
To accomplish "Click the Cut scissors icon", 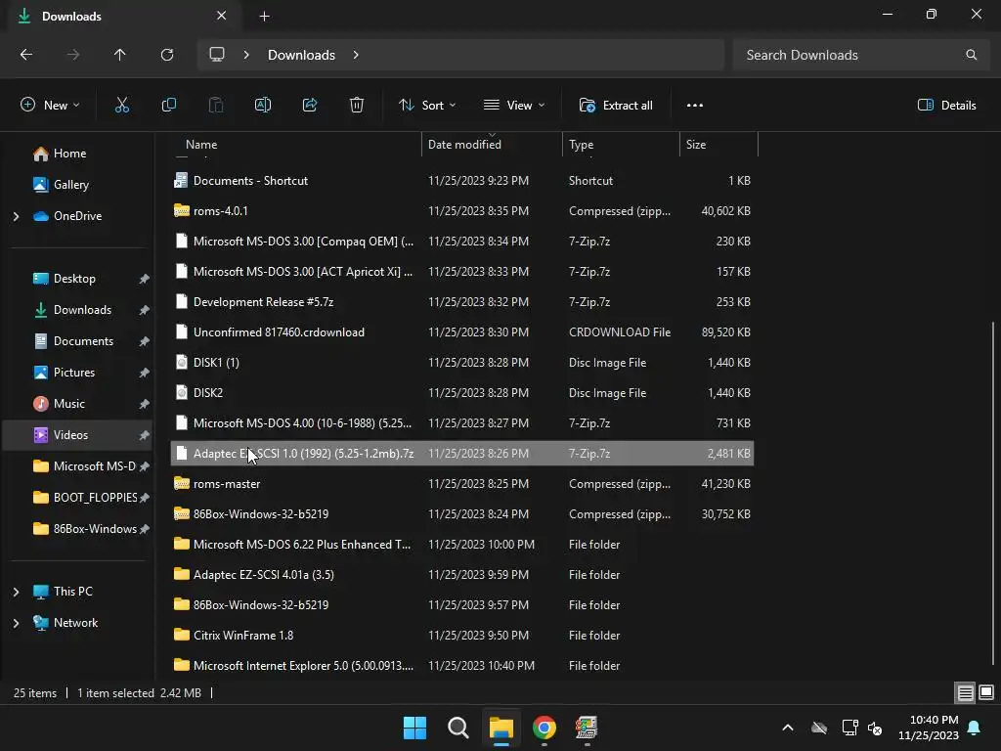I will click(x=121, y=106).
